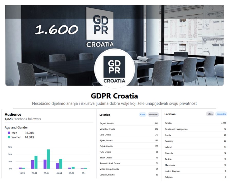This screenshot has height=185, width=230.
Task: Click the page tagline beginning with Nesebično
Action: click(x=114, y=104)
